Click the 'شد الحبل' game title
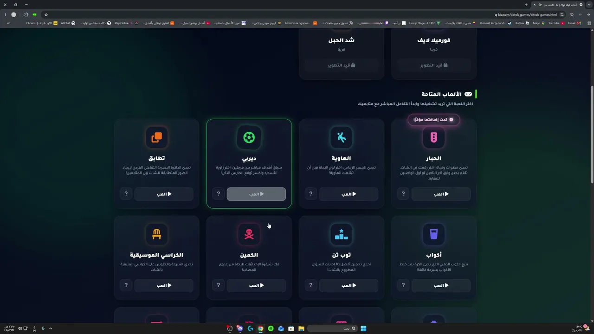 (342, 40)
